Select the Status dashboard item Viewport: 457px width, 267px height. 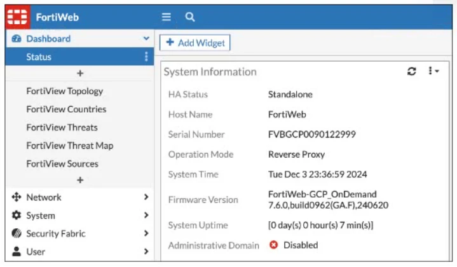pyautogui.click(x=39, y=57)
